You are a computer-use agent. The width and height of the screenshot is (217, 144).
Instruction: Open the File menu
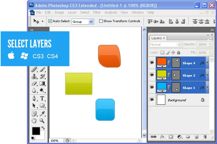(x=39, y=12)
